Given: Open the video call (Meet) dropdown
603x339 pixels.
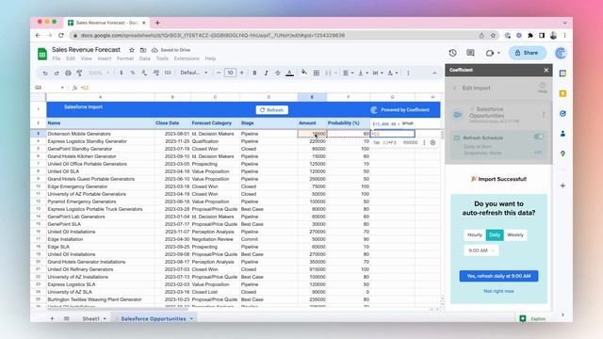Looking at the screenshot, I should pyautogui.click(x=498, y=53).
